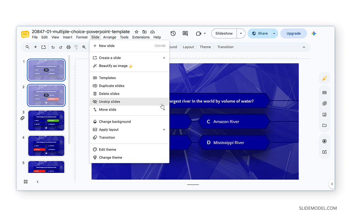Check the cloud saved status icon
Screen dimensions: 351x217
tap(152, 32)
